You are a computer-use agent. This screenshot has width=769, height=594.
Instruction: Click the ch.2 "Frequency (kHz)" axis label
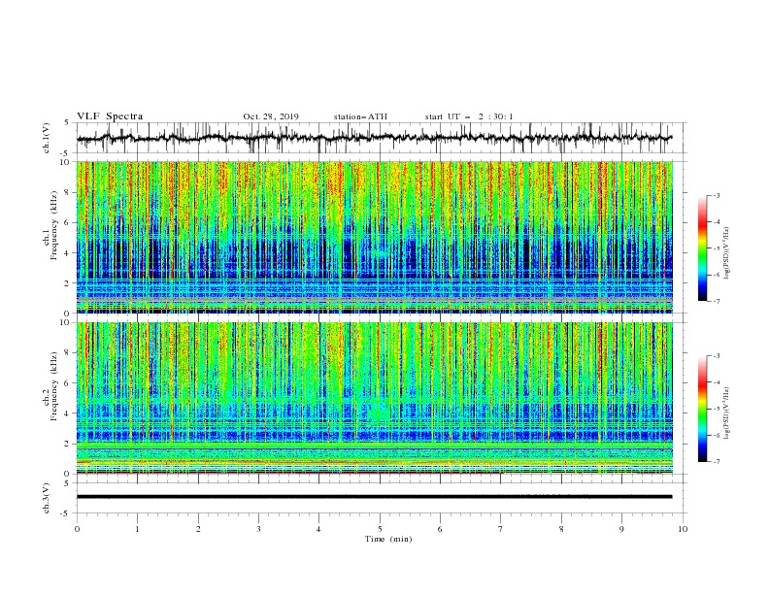tap(53, 386)
